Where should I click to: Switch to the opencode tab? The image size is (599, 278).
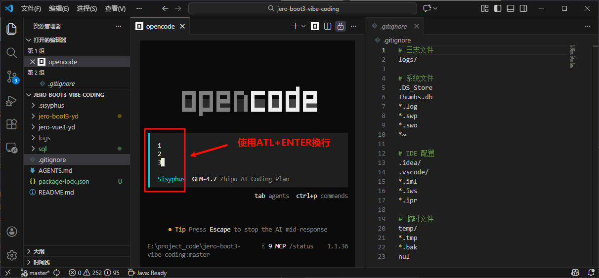pos(161,26)
